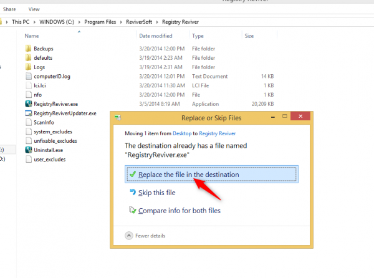
Task: Select the defaults folder name
Action: (43, 58)
